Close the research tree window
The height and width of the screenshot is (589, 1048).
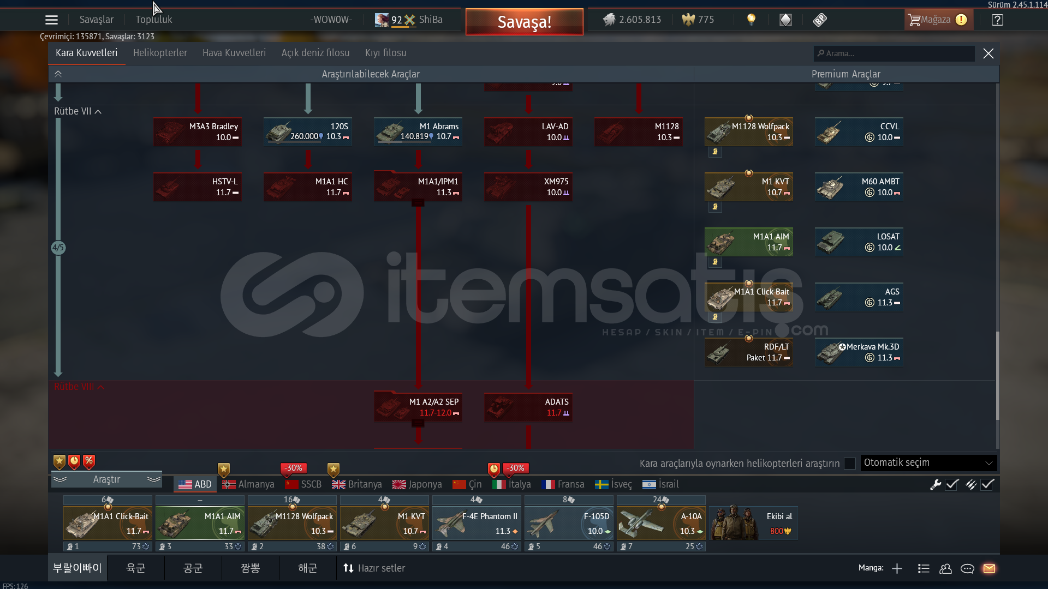click(x=989, y=53)
